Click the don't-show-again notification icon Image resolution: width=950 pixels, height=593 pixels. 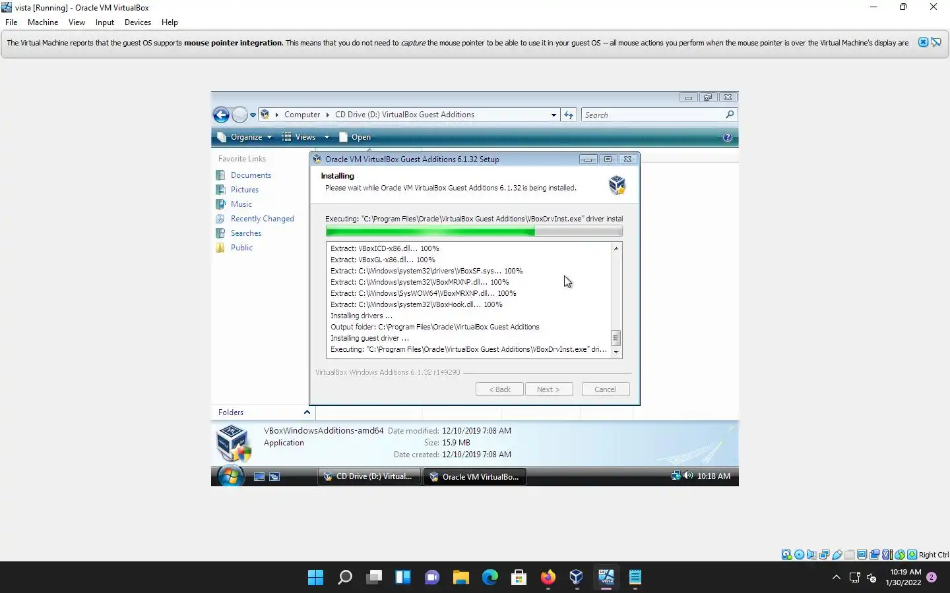(x=936, y=42)
